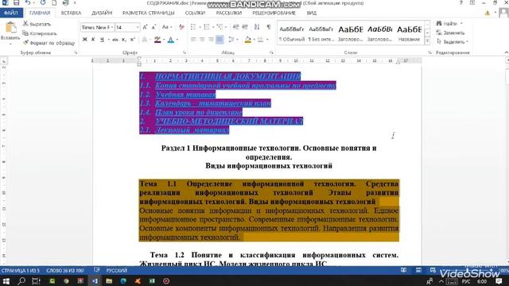Select the Название style

point(409,33)
